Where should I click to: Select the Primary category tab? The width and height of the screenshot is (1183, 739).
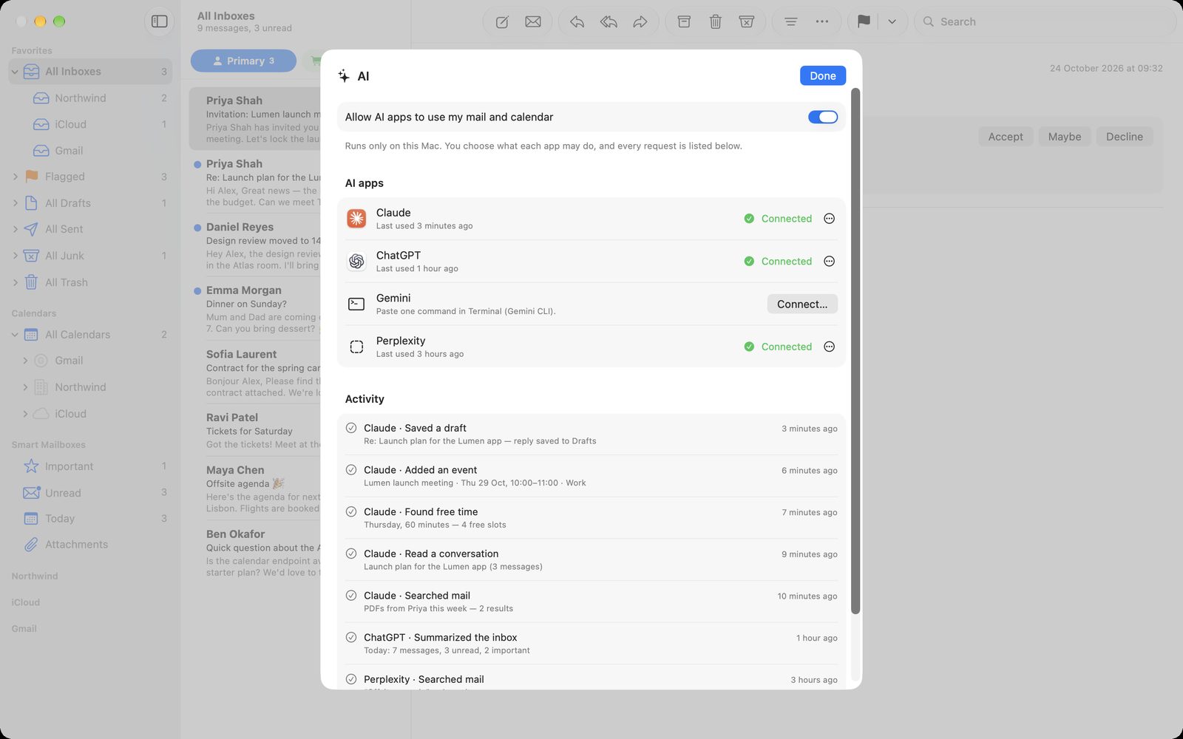(243, 61)
